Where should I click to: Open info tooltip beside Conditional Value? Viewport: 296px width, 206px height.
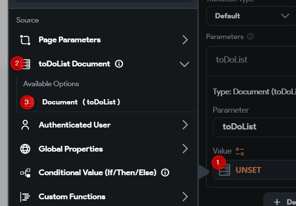165,173
